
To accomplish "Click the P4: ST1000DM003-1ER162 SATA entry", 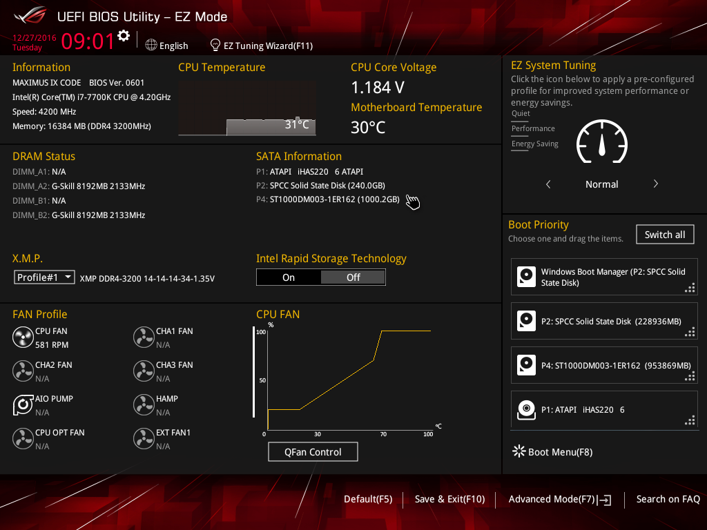I will (328, 199).
